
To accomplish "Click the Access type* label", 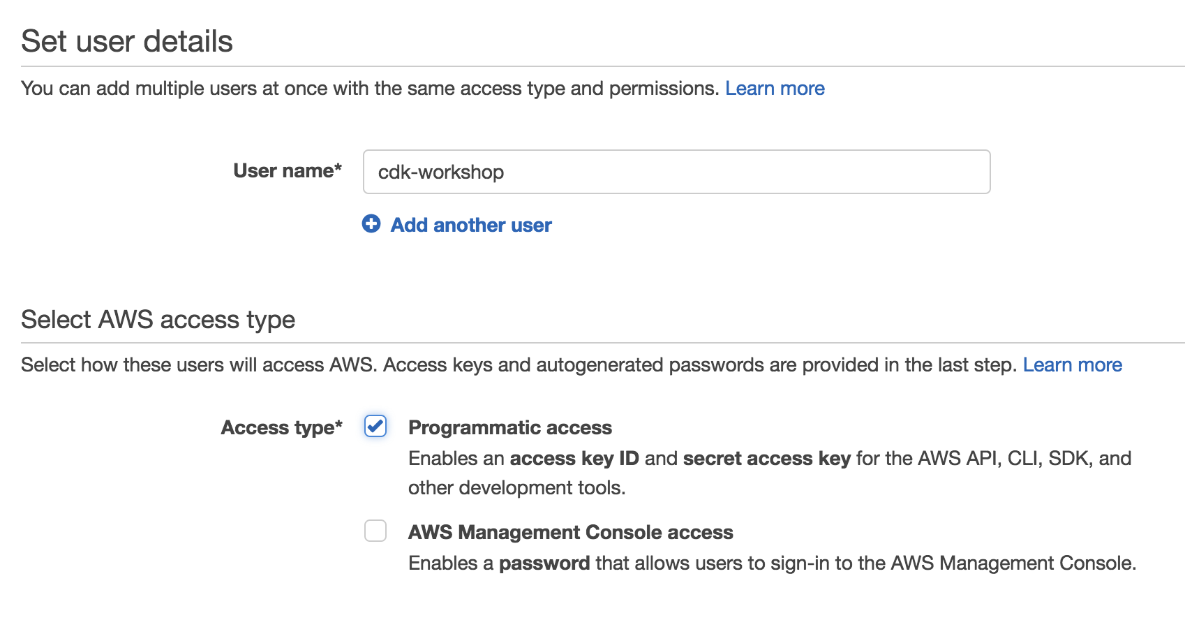I will click(282, 427).
